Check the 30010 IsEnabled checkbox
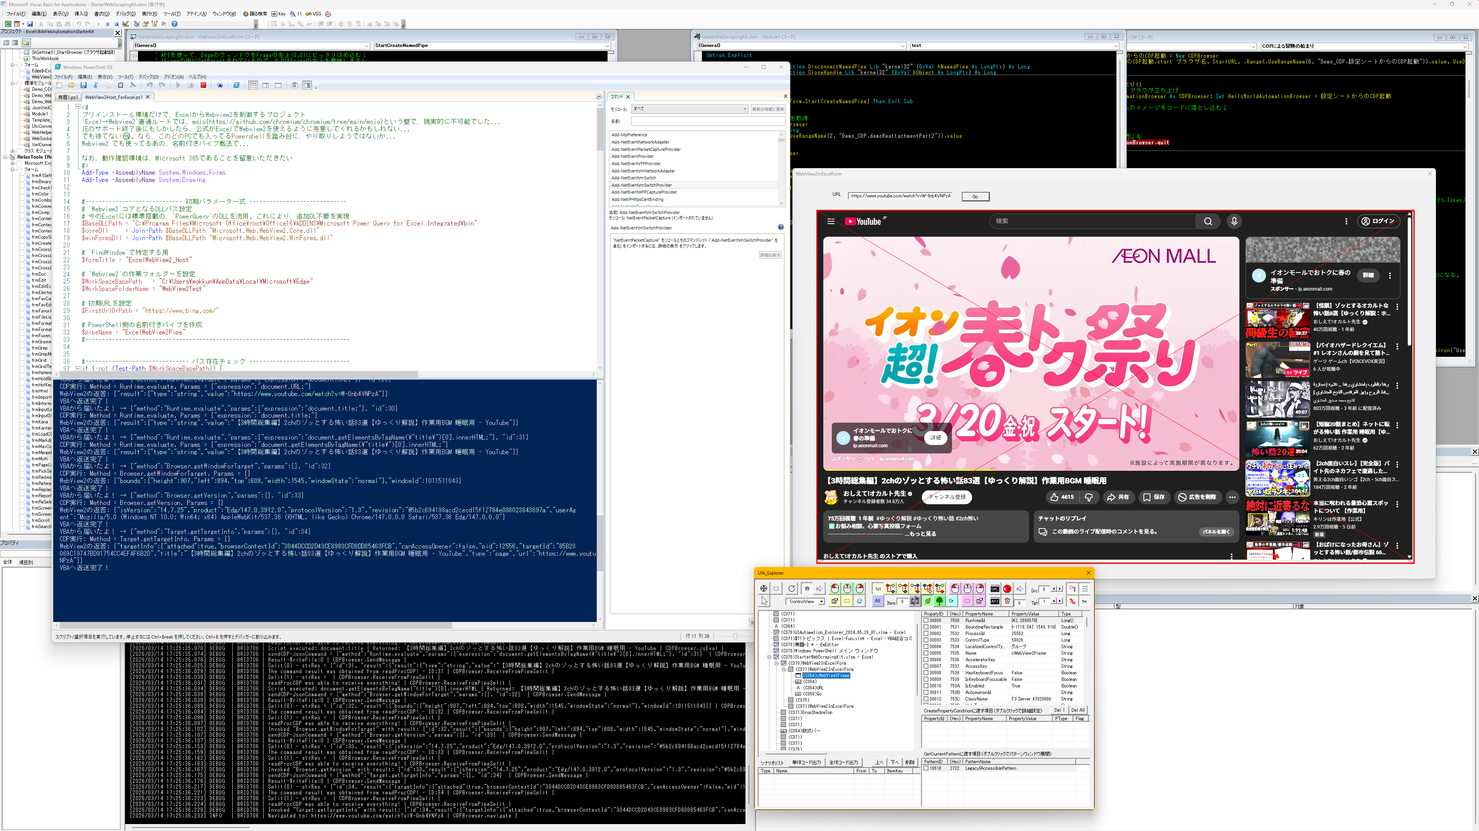This screenshot has width=1479, height=831. [925, 686]
